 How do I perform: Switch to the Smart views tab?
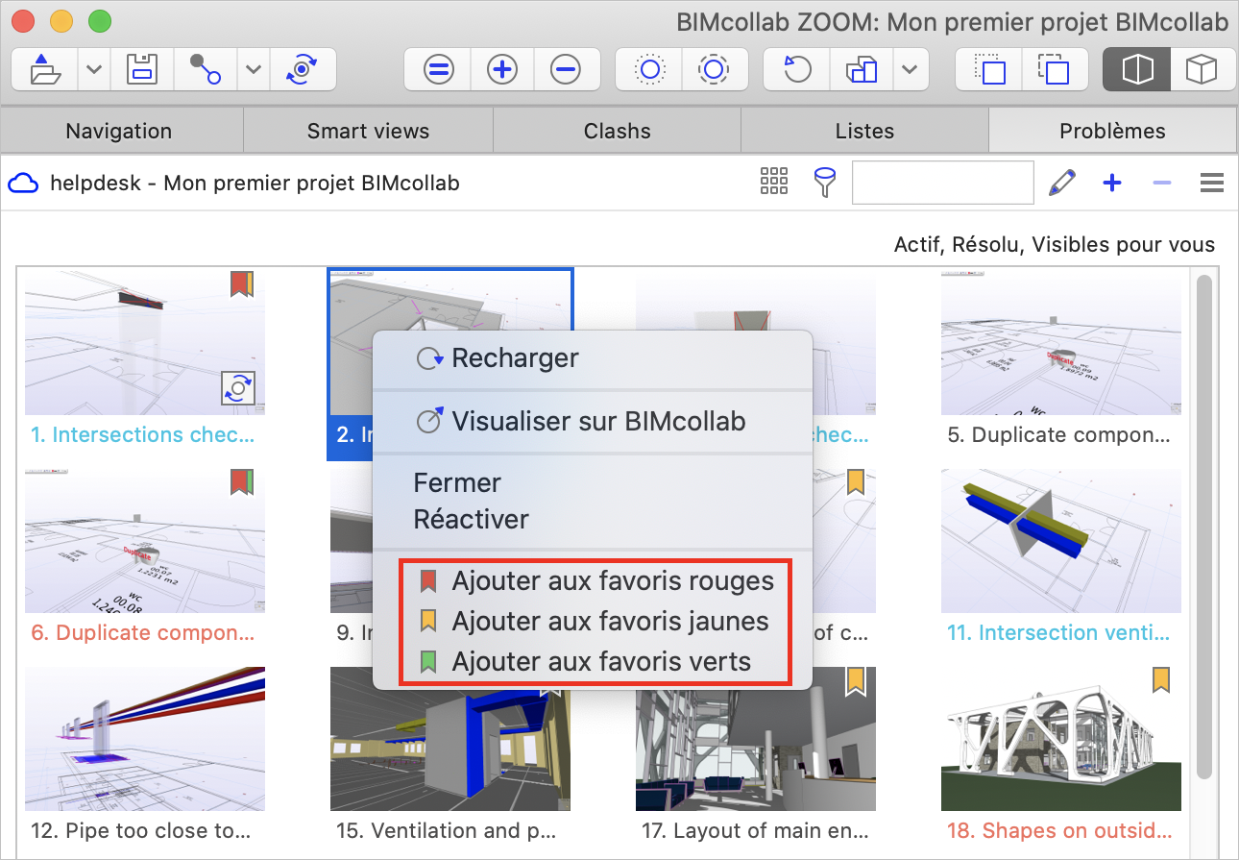pyautogui.click(x=368, y=131)
